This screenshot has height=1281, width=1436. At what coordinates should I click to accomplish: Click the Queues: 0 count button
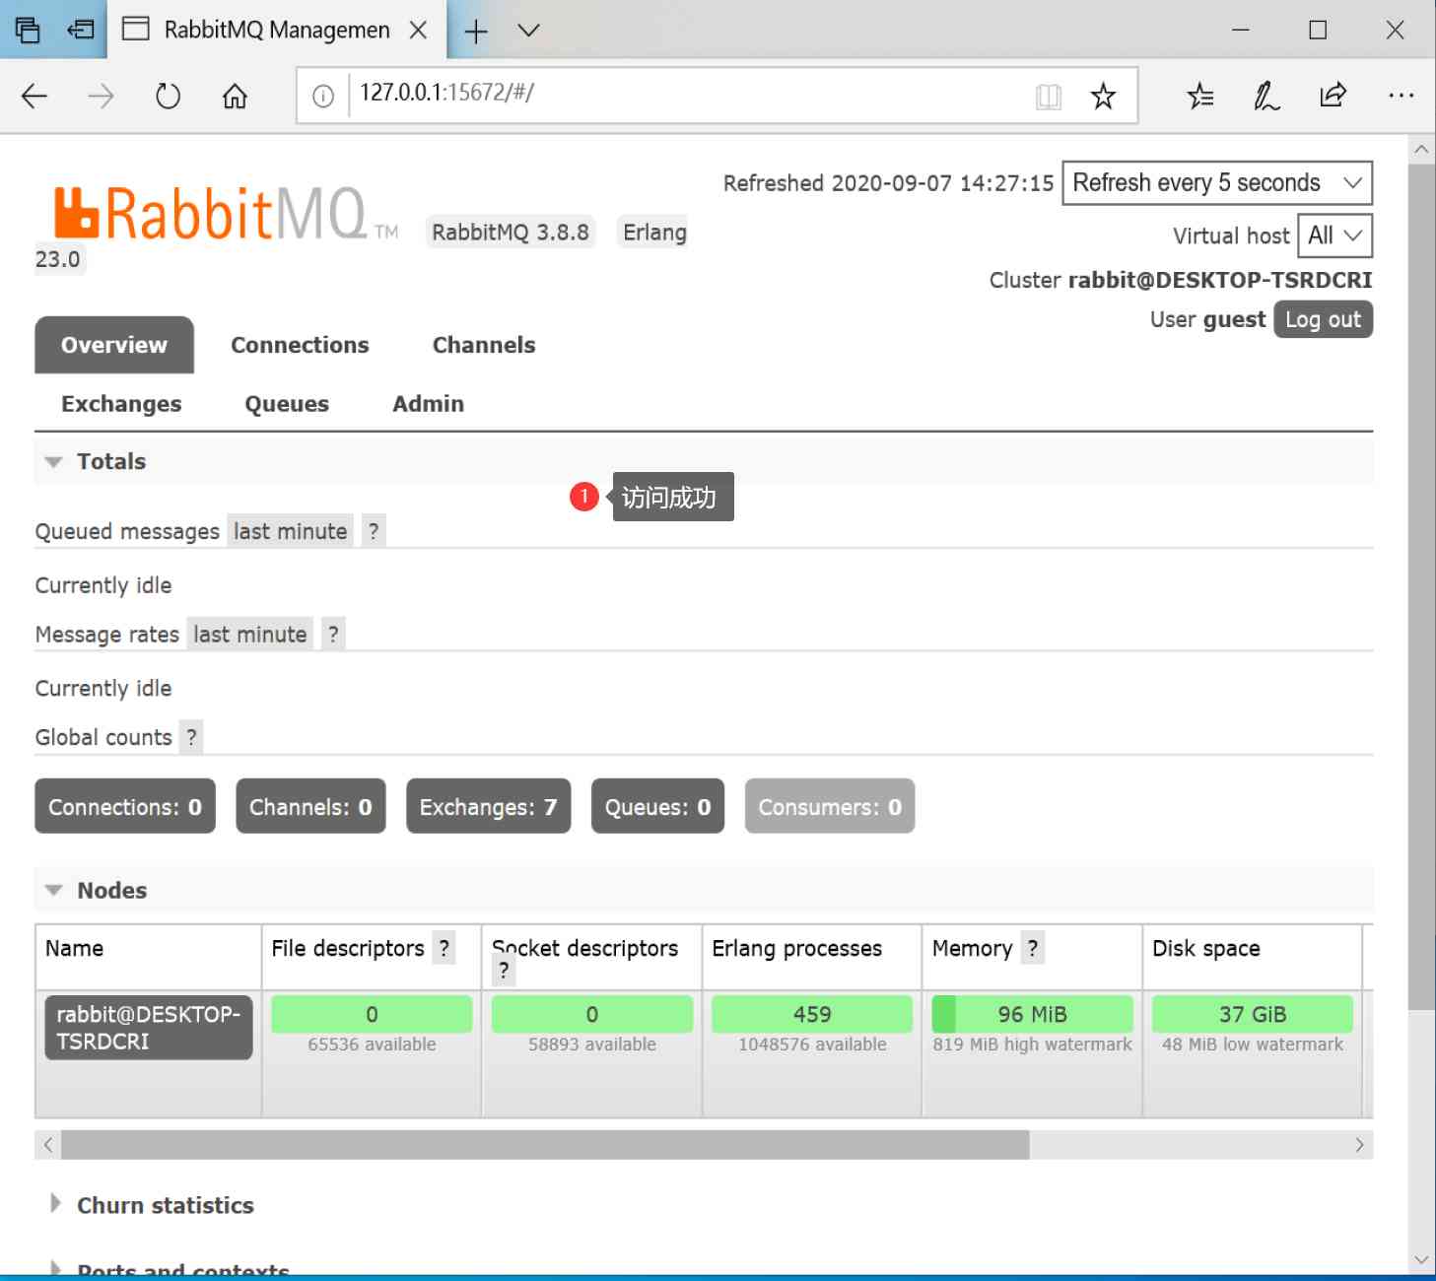tap(657, 807)
